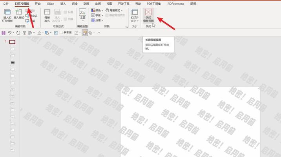The image size is (281, 157).
Task: Click the Background Styles (背景样式) icon
Action: (107, 10)
